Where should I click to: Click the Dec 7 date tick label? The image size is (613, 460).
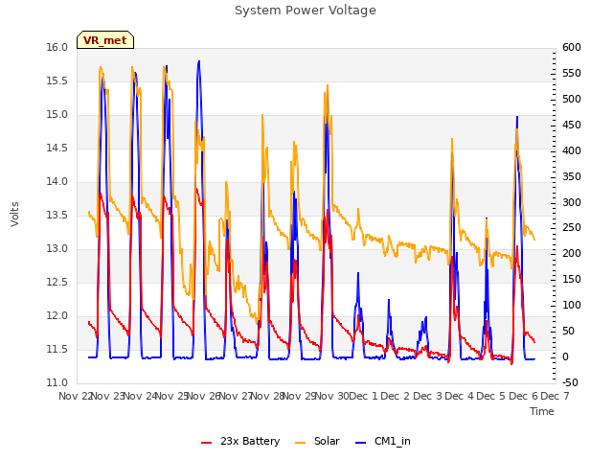[555, 396]
